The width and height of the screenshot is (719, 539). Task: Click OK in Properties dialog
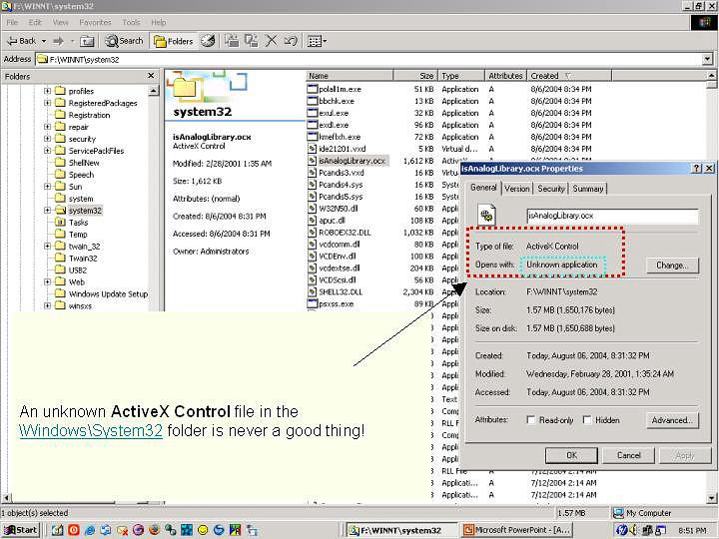click(x=571, y=455)
